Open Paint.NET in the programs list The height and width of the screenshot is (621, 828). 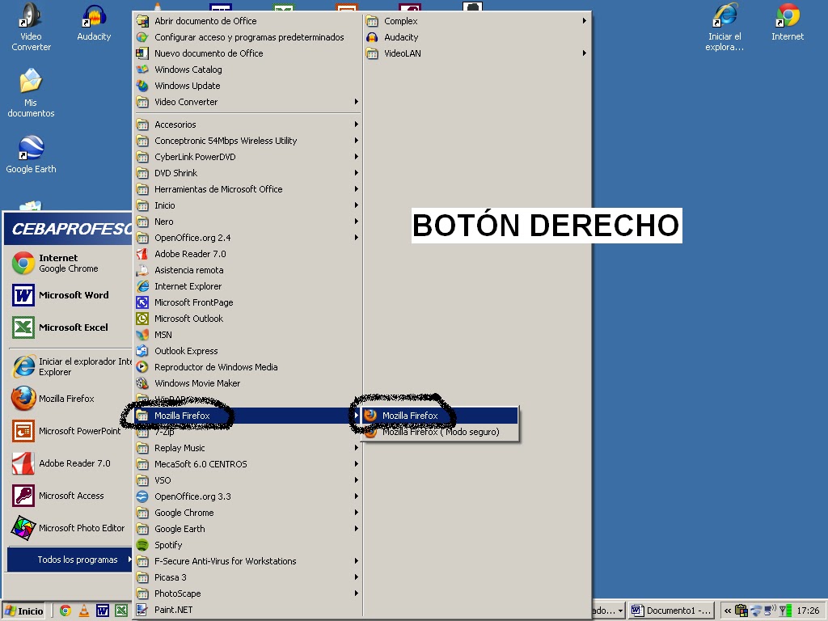click(248, 610)
